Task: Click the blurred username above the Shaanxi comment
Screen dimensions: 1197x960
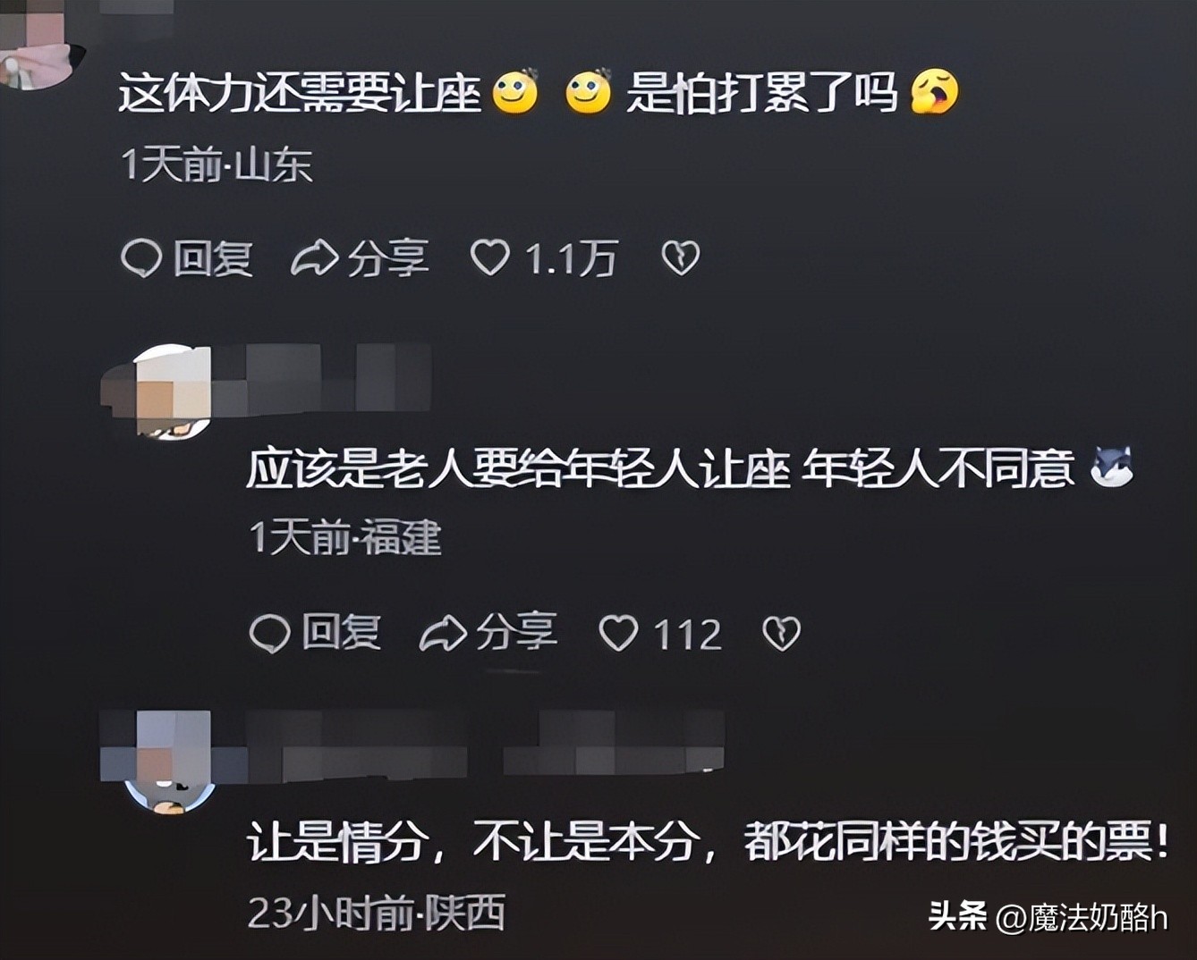Action: (x=485, y=744)
